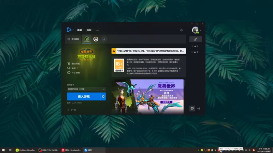Open game settings gear beside play button
The image size is (273, 153).
[103, 97]
